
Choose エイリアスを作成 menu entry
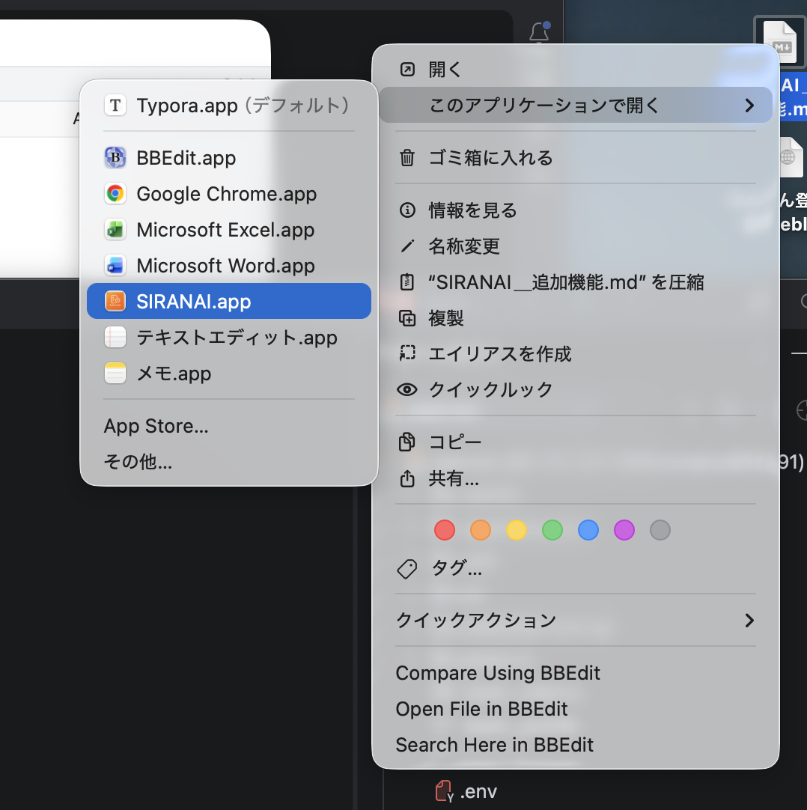click(576, 354)
